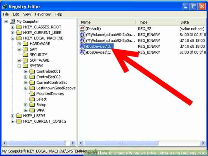Open the File menu
This screenshot has width=208, height=156.
6,14
